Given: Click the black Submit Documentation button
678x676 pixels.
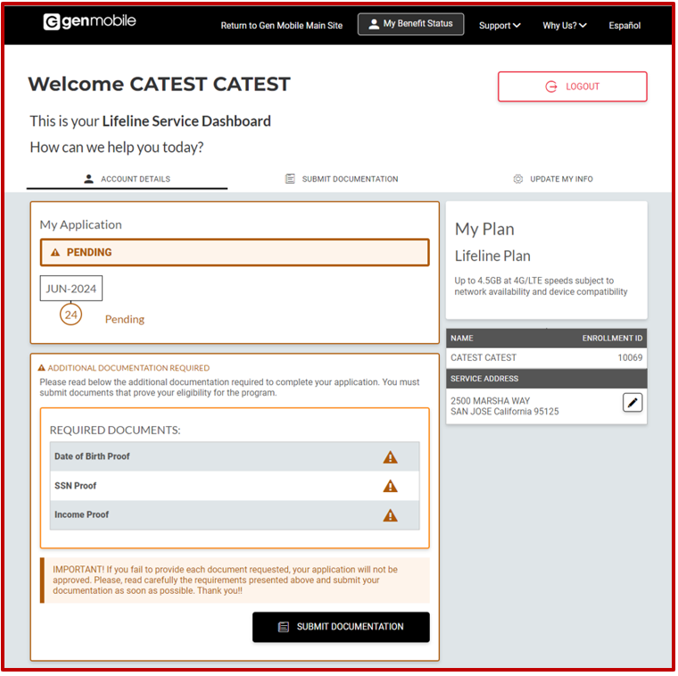Looking at the screenshot, I should [x=341, y=627].
